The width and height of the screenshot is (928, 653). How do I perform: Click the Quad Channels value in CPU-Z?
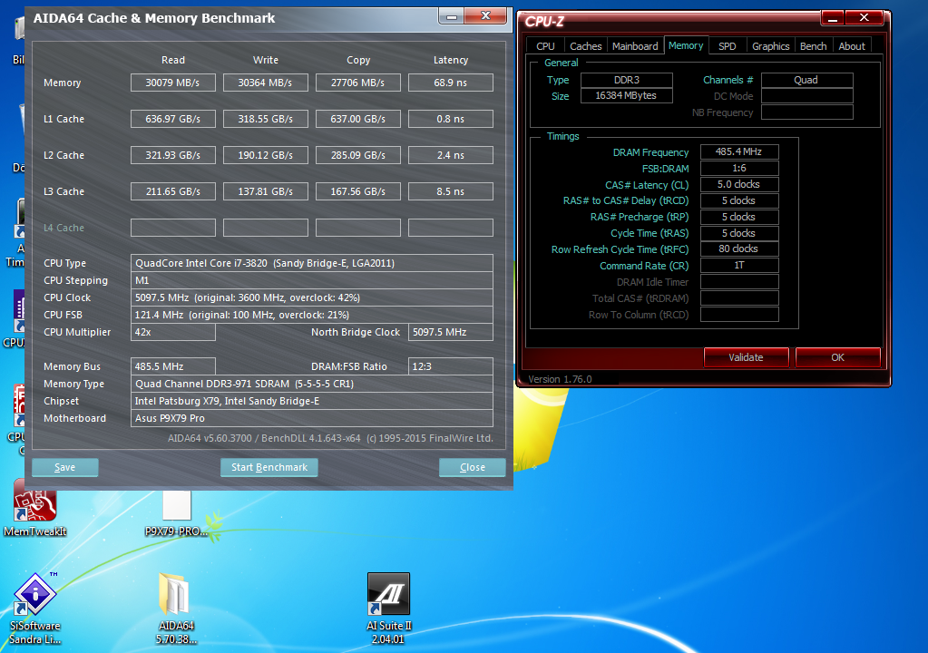(x=806, y=80)
